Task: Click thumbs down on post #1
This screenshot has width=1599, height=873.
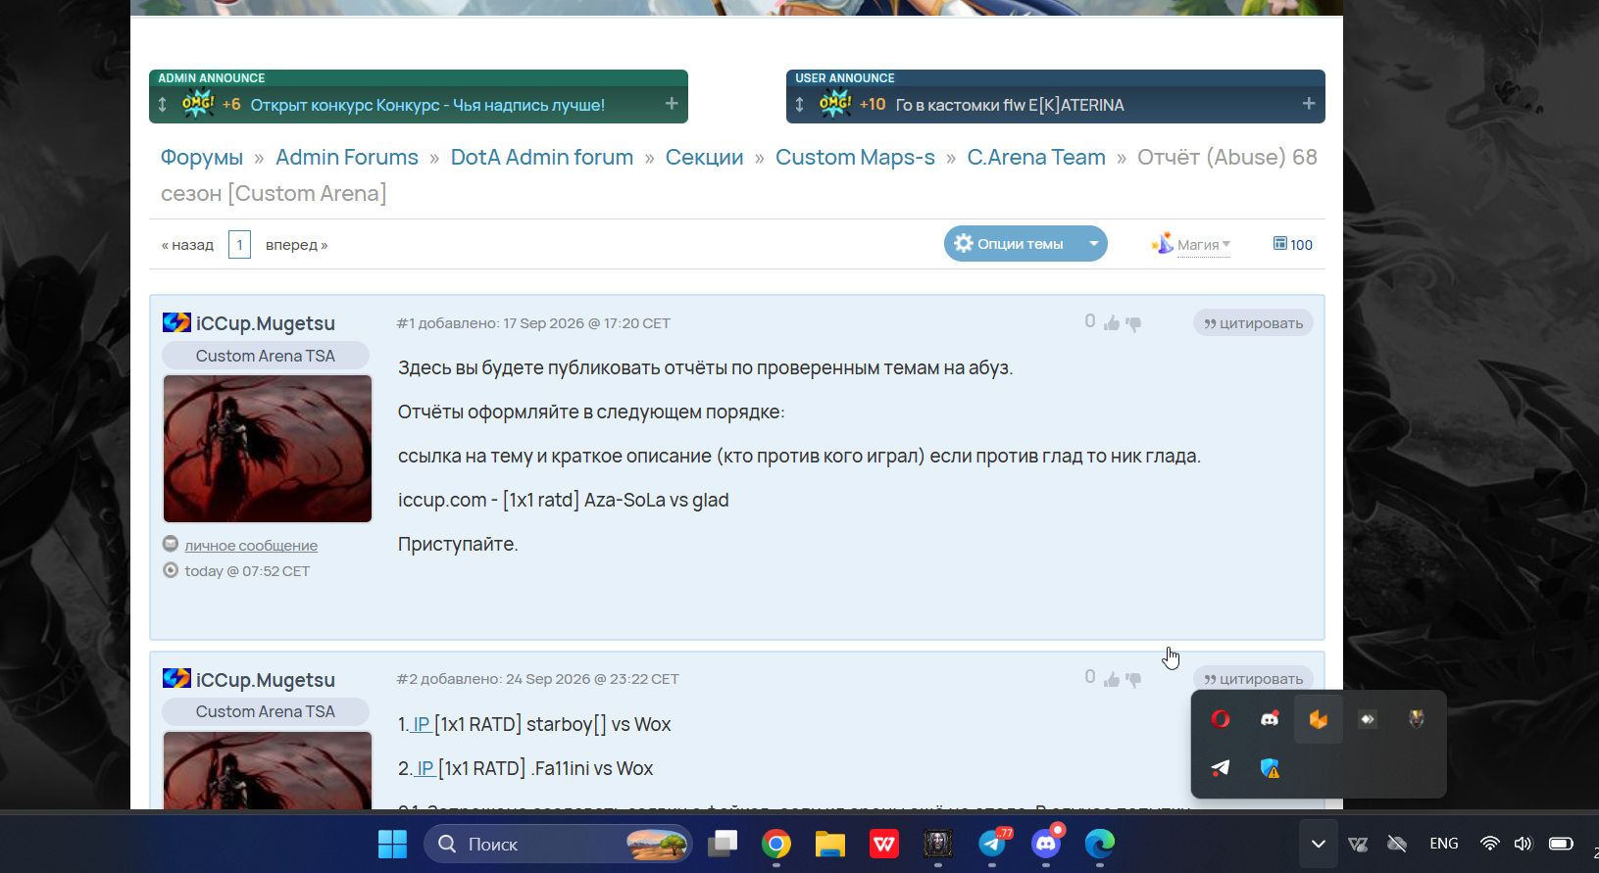Action: [1133, 323]
